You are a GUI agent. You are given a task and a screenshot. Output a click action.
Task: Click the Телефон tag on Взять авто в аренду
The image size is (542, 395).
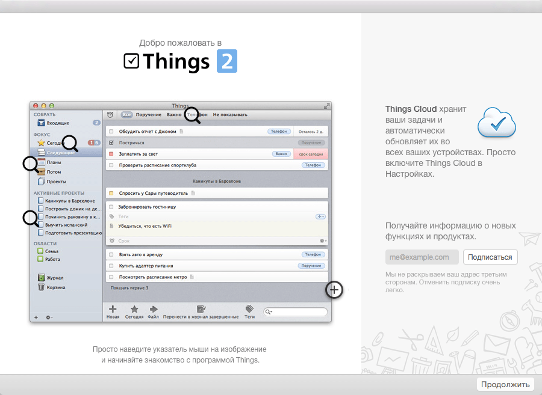pos(313,254)
